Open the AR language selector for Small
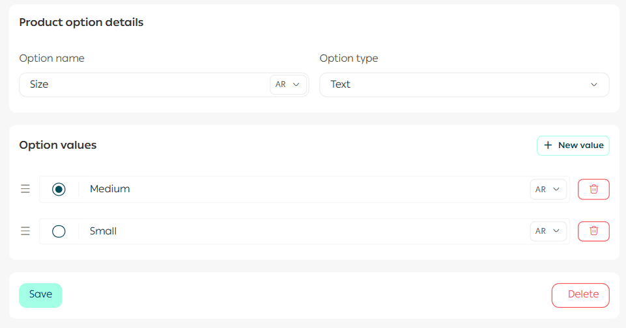The width and height of the screenshot is (626, 328). 548,231
